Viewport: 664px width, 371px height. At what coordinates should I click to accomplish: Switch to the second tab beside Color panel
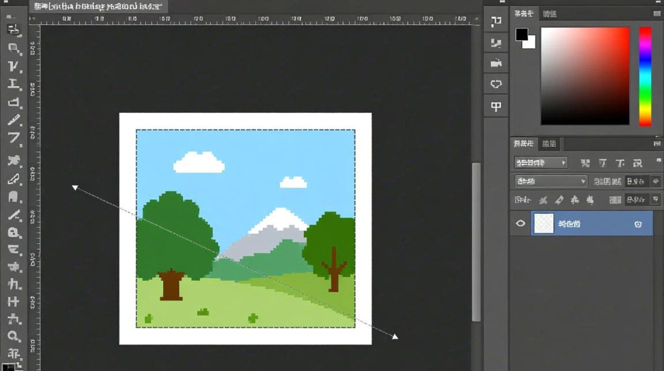[549, 14]
